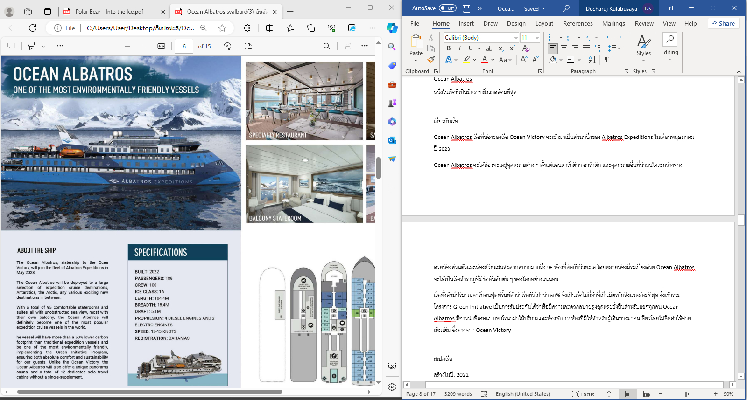Expand the Editing group dropdown
This screenshot has width=747, height=400.
(669, 60)
